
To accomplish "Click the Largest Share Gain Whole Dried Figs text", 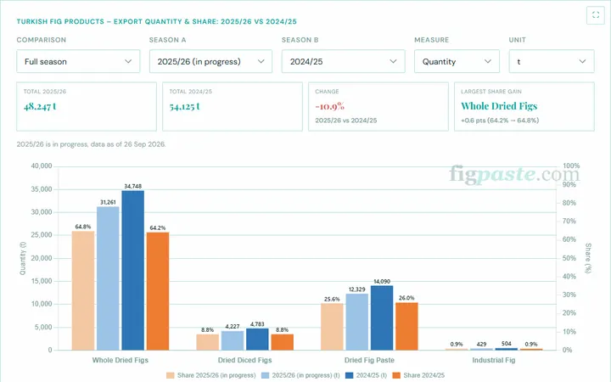I will coord(499,106).
